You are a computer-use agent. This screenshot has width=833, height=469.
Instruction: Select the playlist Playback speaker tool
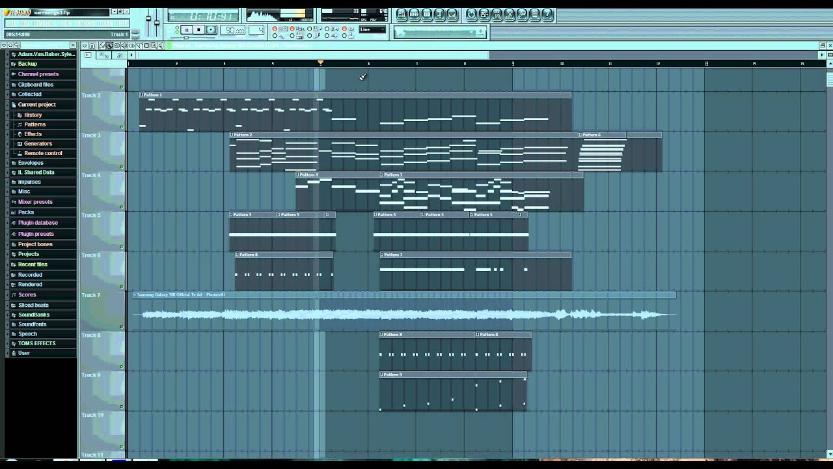click(161, 46)
